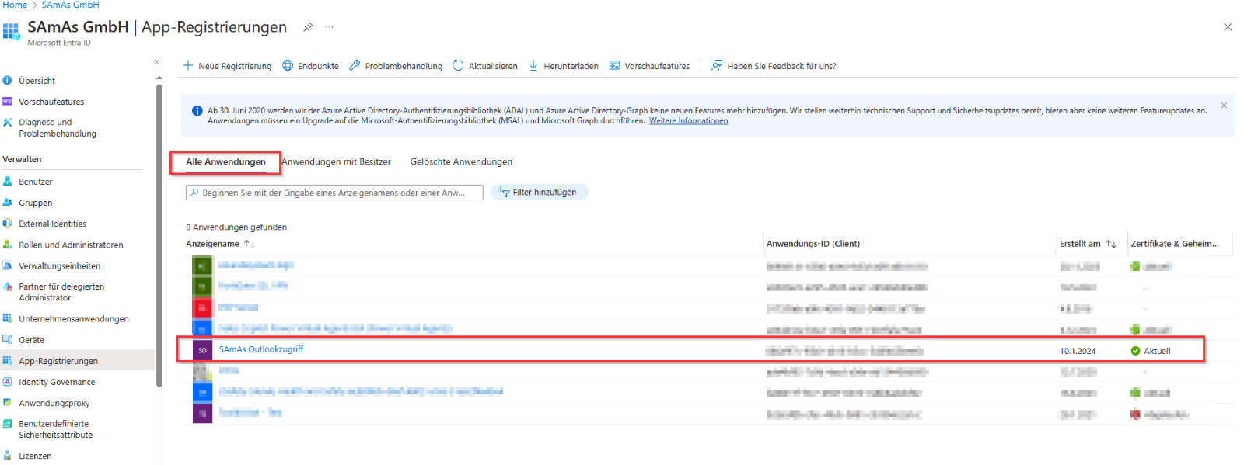Open Problembehandlung wrench icon
The image size is (1244, 465).
pyautogui.click(x=355, y=65)
